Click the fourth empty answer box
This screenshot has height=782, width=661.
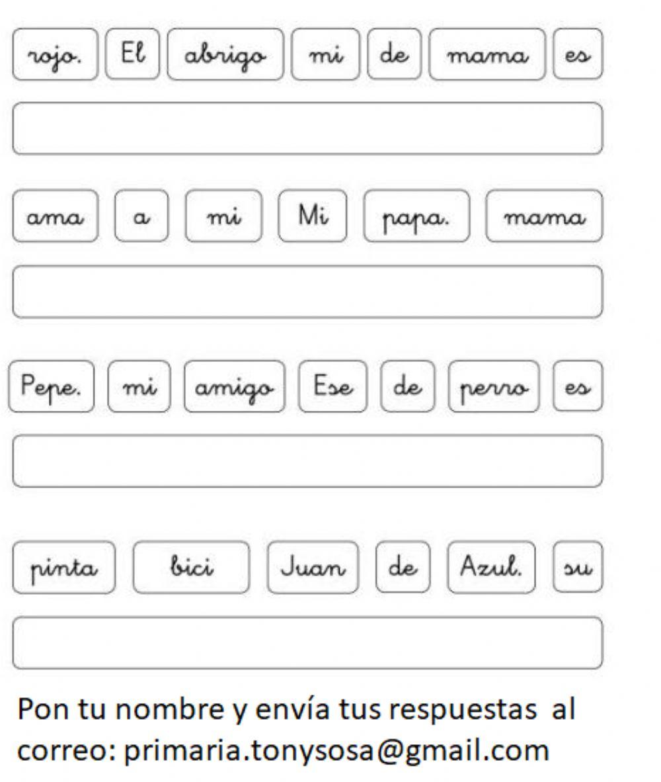click(x=307, y=643)
